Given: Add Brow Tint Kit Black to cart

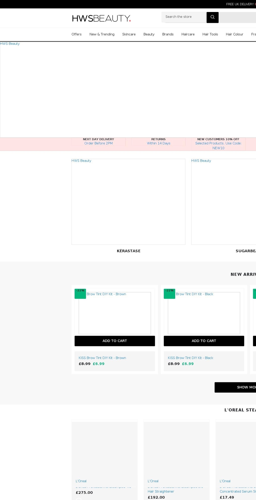Looking at the screenshot, I should point(204,341).
